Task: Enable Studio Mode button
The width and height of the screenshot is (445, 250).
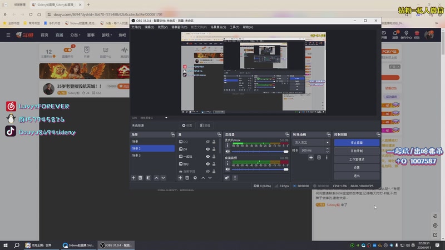Action: click(357, 159)
